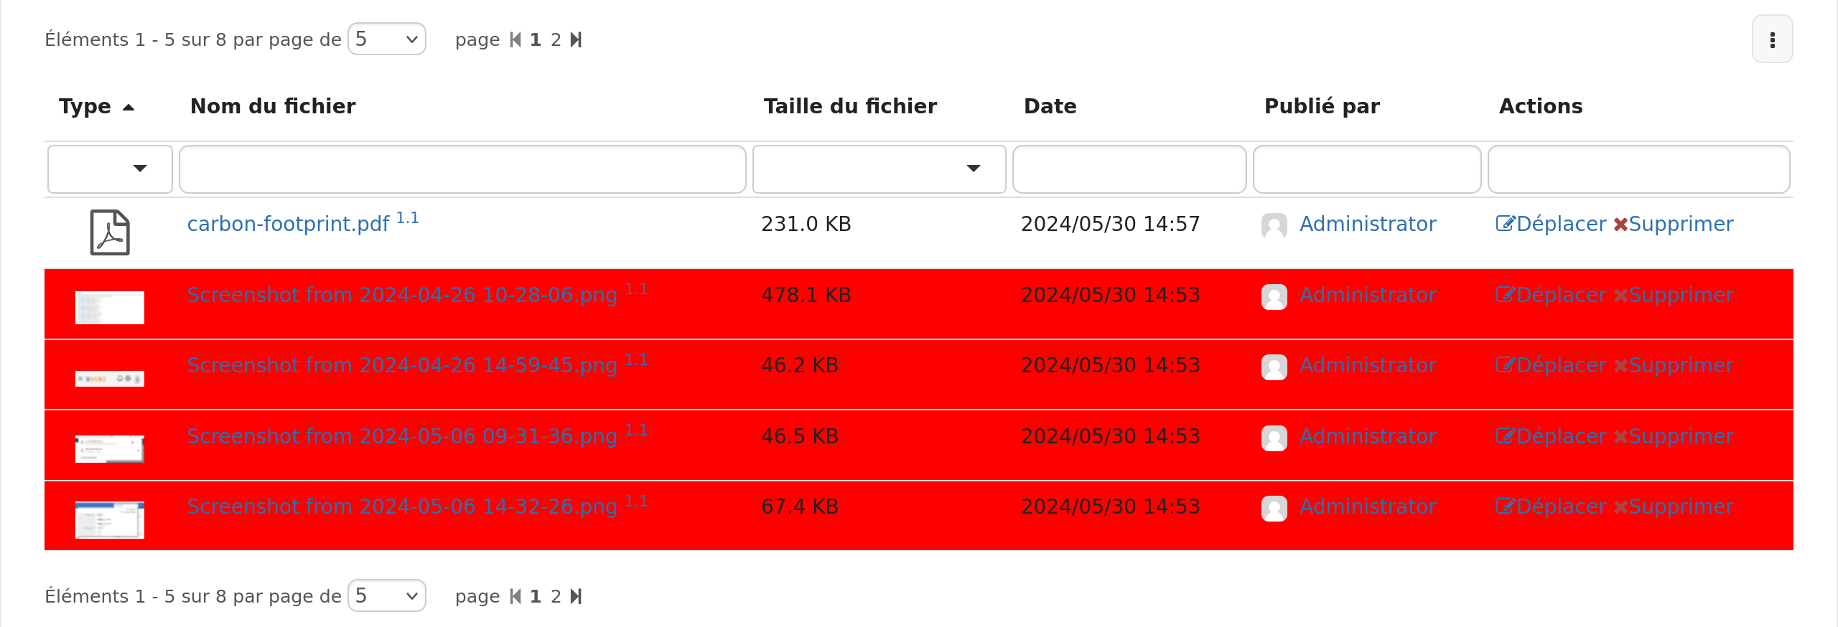
Task: Open page 2 in the bottom pager
Action: [556, 596]
